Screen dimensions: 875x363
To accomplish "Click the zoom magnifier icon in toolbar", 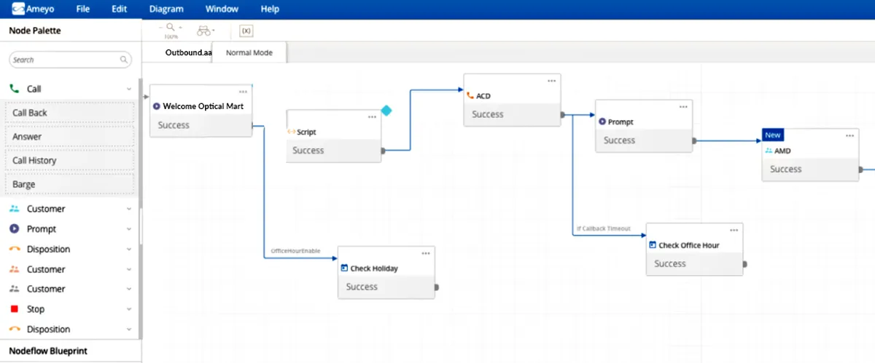I will [x=171, y=28].
